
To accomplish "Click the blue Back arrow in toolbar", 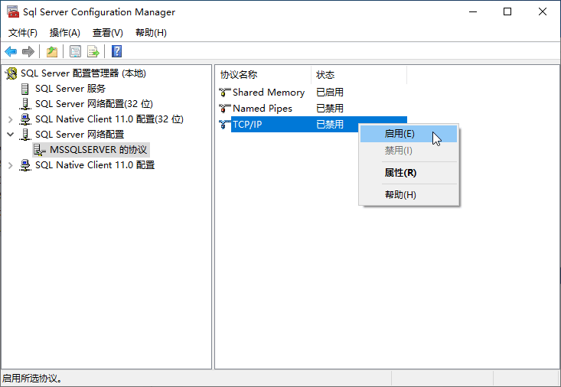I will point(11,51).
